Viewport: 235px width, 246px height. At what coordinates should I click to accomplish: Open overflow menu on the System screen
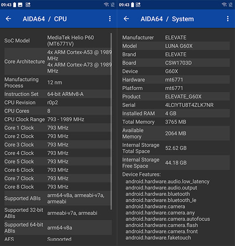click(x=227, y=19)
